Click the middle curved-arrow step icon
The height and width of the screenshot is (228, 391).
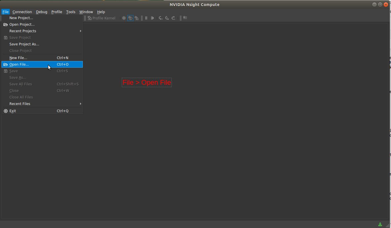click(x=167, y=18)
